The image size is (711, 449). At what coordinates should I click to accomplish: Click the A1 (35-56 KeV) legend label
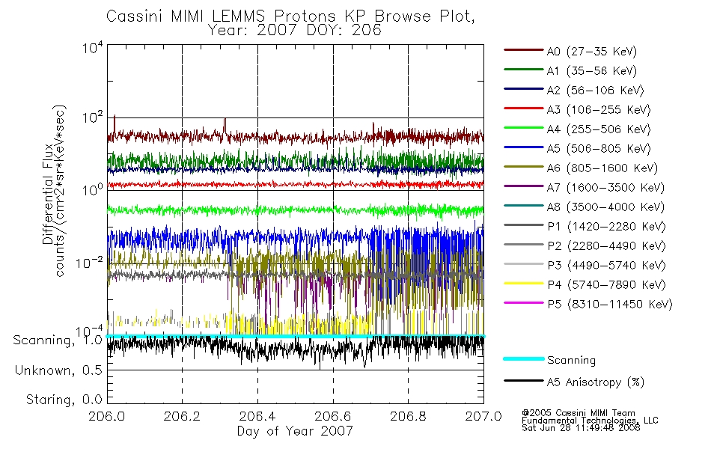591,71
